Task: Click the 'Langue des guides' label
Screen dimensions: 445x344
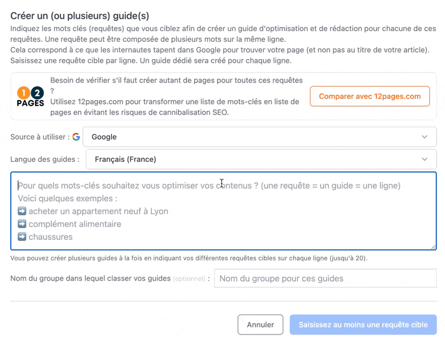Action: coord(44,159)
